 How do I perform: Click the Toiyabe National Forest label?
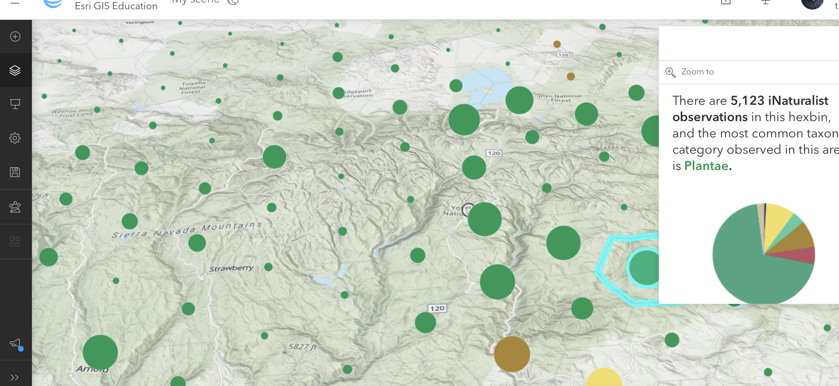[192, 87]
